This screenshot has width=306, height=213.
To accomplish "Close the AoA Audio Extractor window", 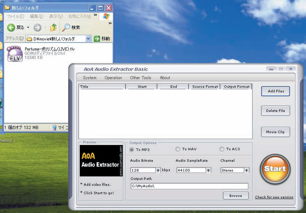I will (291, 69).
